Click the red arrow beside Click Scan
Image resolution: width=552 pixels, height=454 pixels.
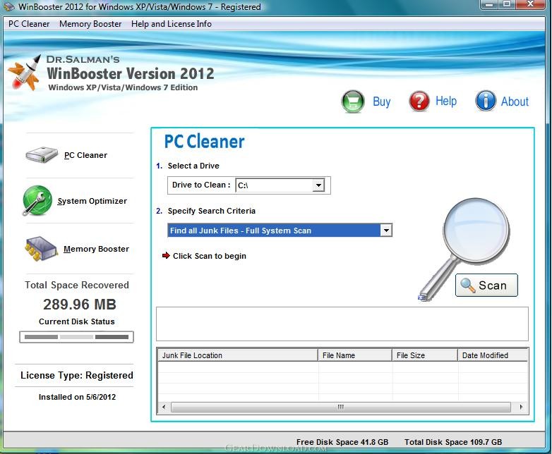(166, 255)
